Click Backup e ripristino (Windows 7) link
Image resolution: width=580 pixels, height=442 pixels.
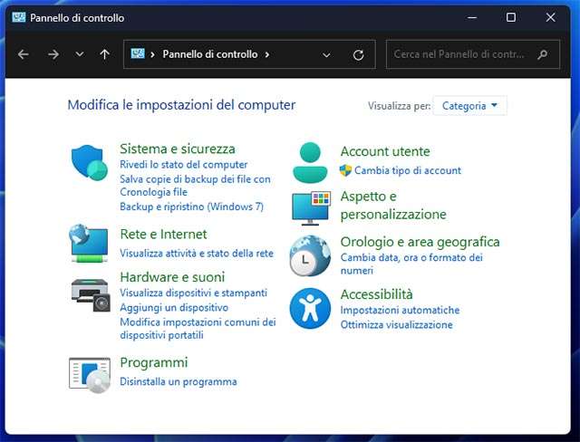pyautogui.click(x=191, y=207)
